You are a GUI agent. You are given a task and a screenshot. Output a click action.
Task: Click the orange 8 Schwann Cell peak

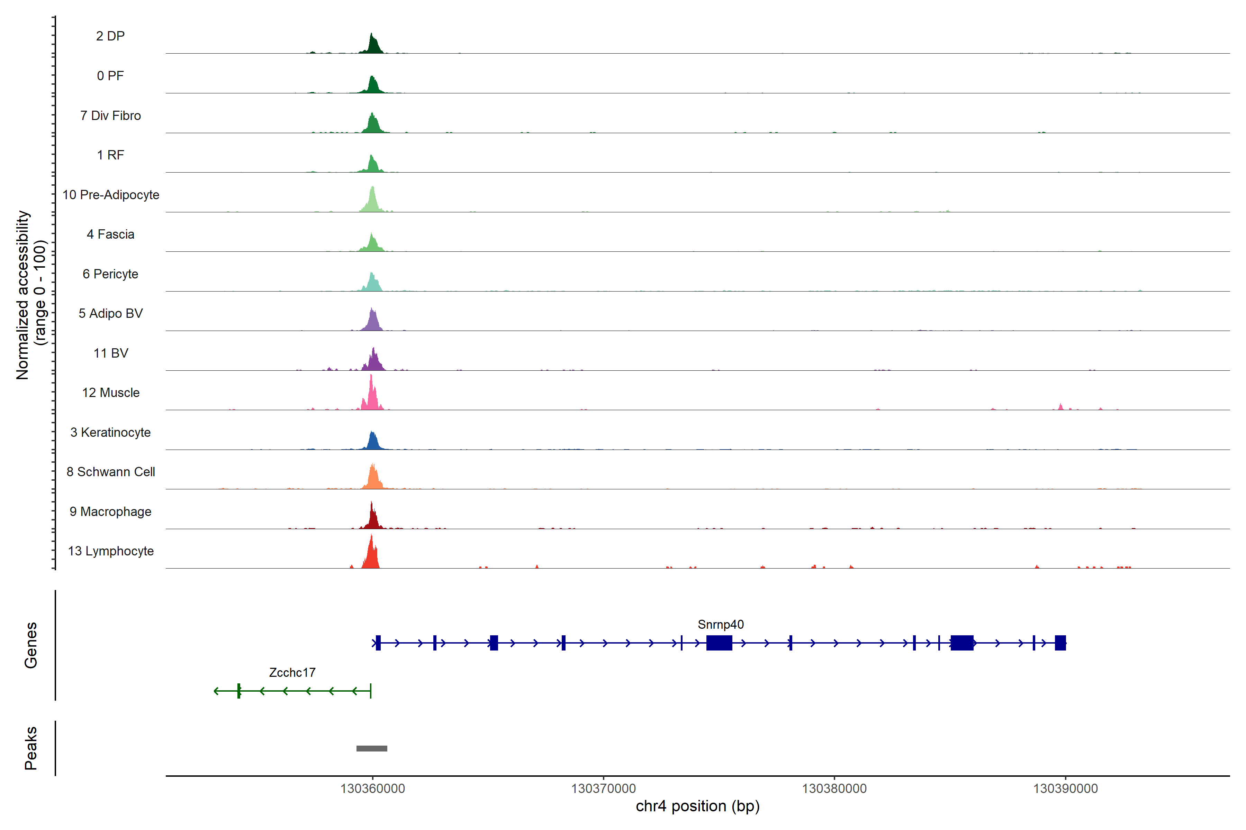373,479
